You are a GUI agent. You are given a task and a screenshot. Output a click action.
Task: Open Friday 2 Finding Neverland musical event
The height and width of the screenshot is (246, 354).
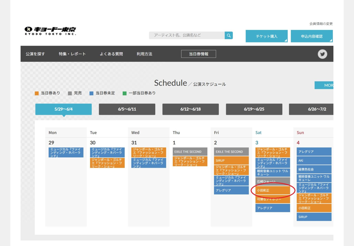[232, 180]
